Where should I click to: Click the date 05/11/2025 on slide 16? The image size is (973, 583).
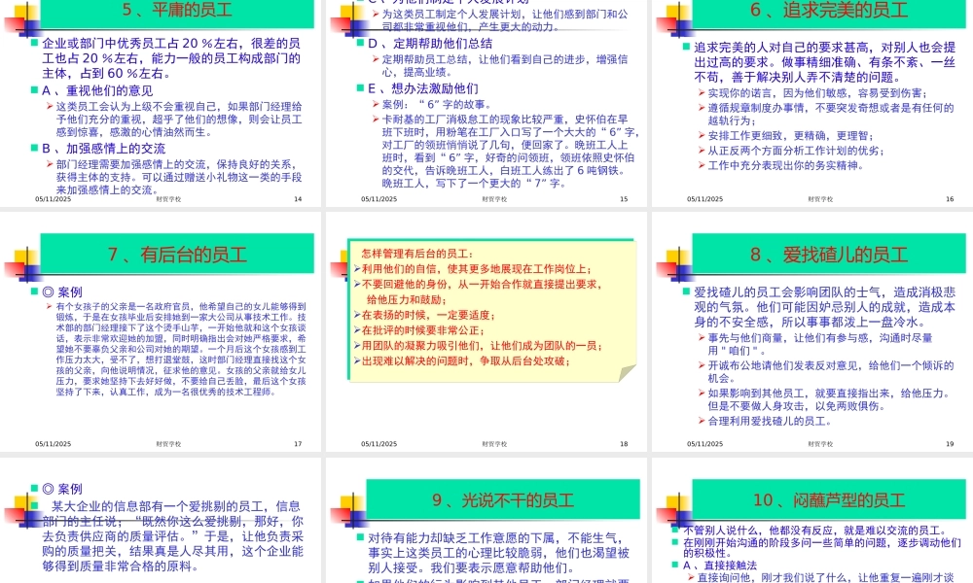click(x=704, y=199)
